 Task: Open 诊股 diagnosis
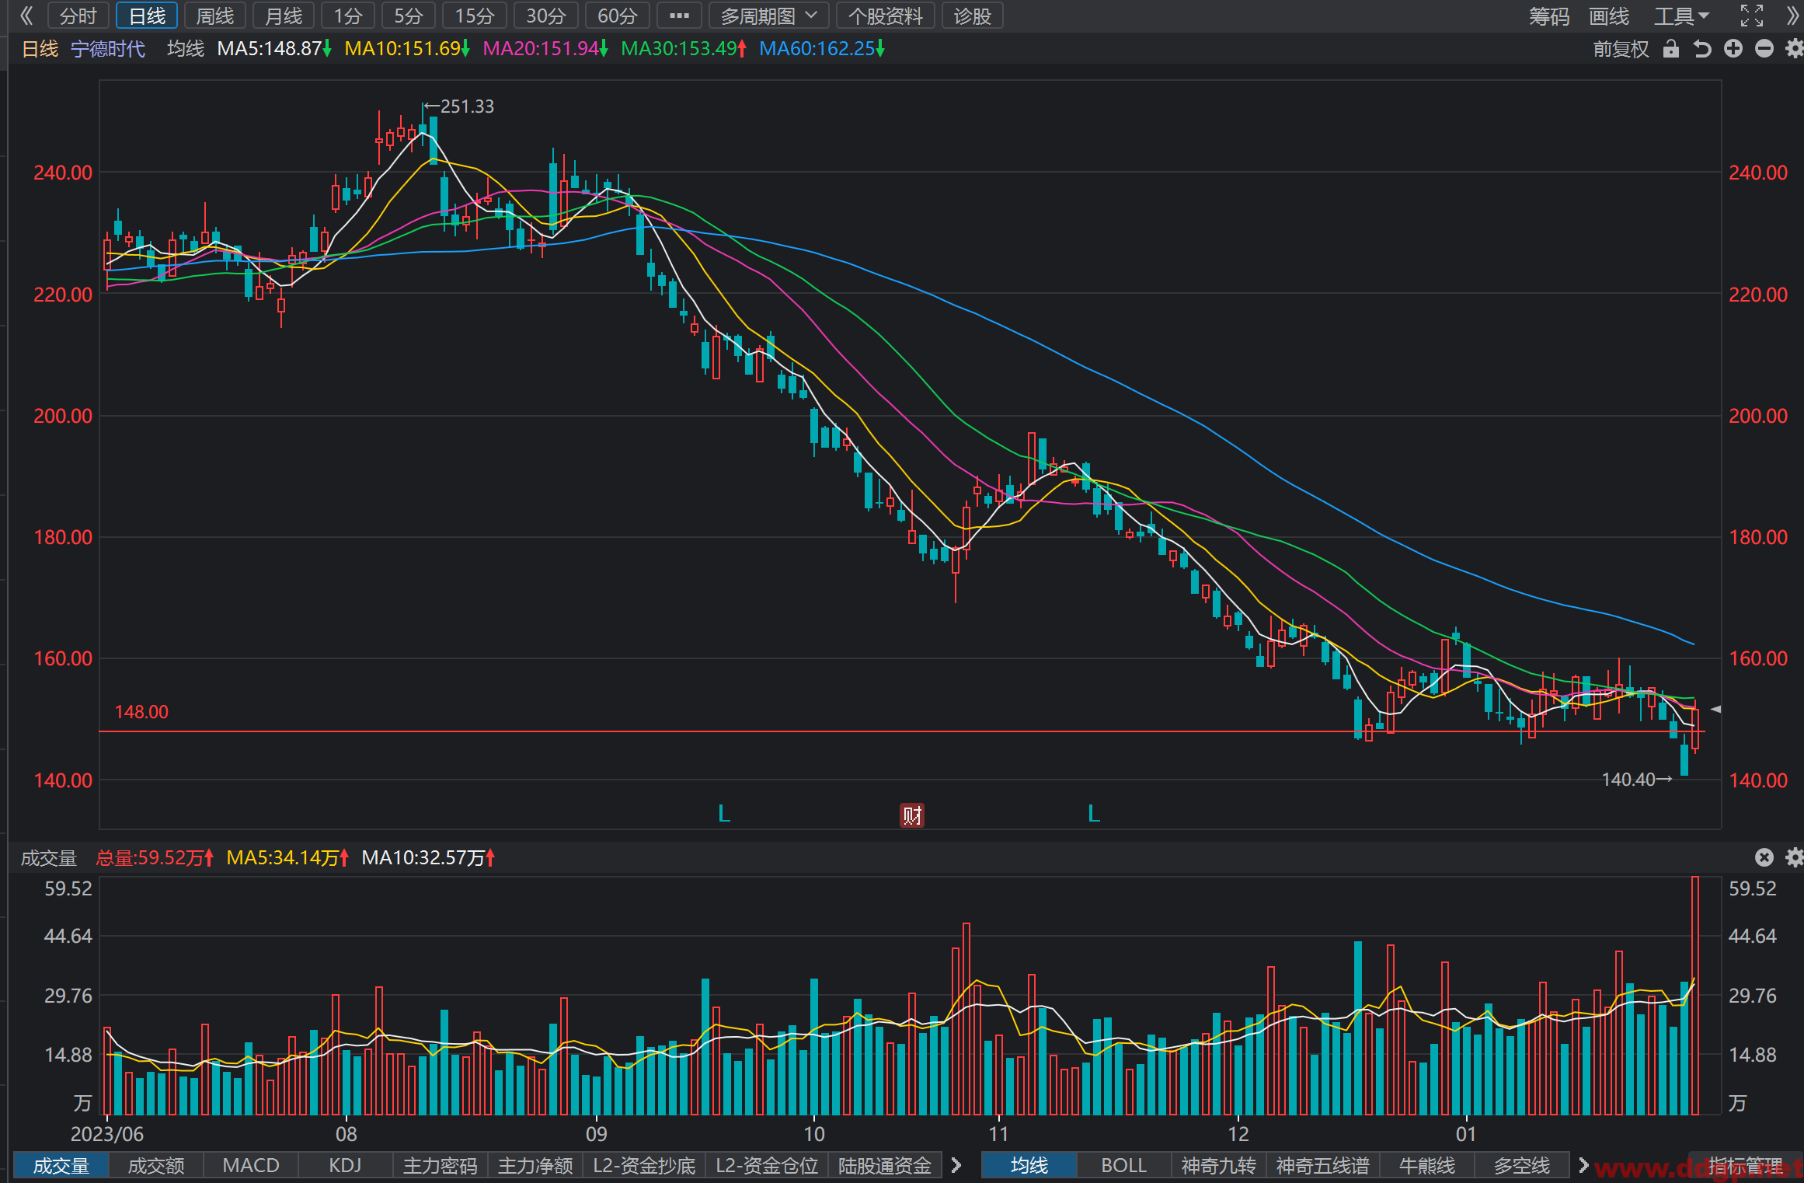click(973, 16)
